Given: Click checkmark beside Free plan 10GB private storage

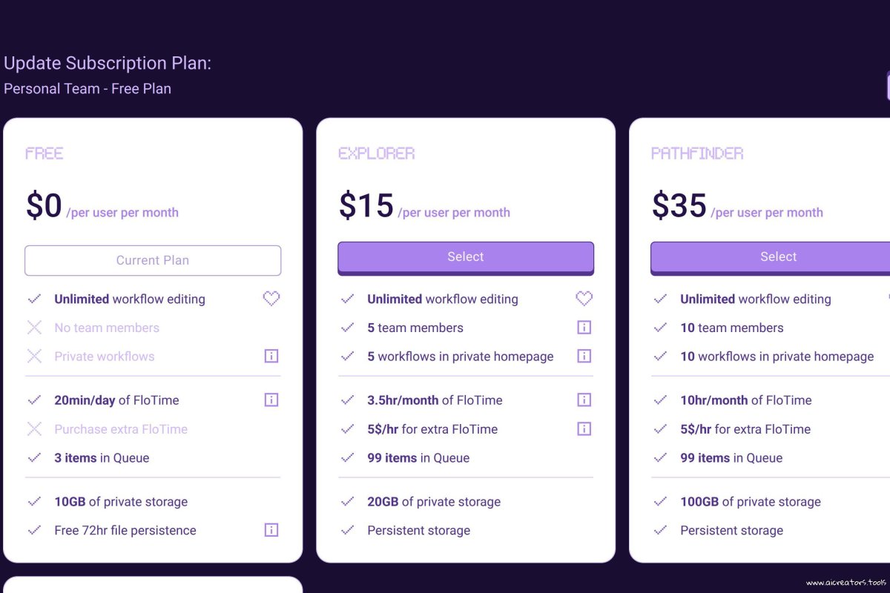Looking at the screenshot, I should (x=34, y=502).
